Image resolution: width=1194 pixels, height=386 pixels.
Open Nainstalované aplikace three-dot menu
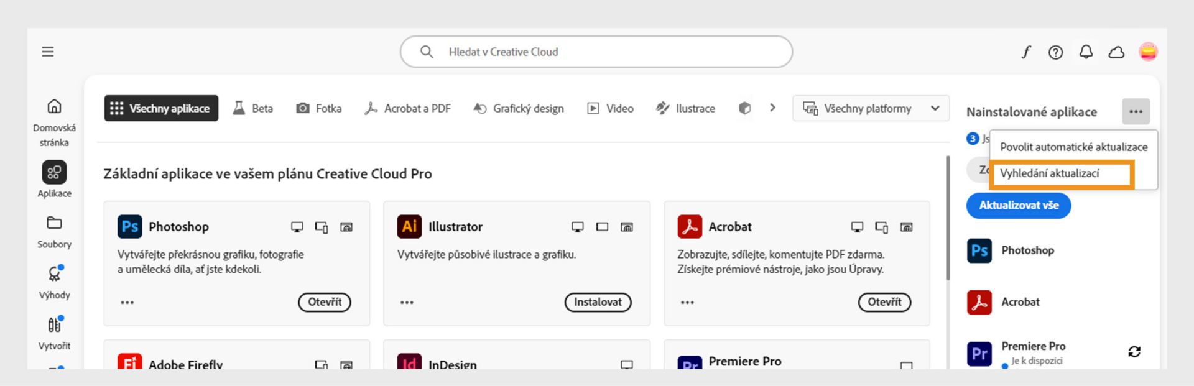click(x=1136, y=112)
